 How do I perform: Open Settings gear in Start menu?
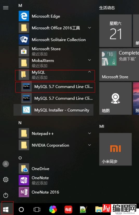6,180
